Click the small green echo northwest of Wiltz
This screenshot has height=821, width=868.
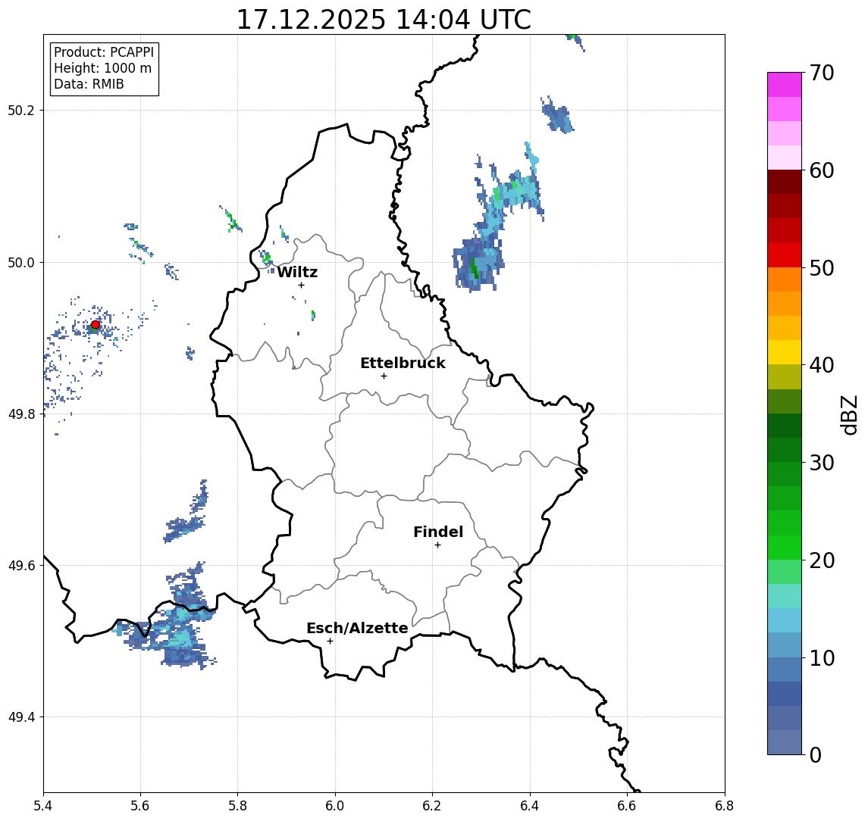click(267, 258)
